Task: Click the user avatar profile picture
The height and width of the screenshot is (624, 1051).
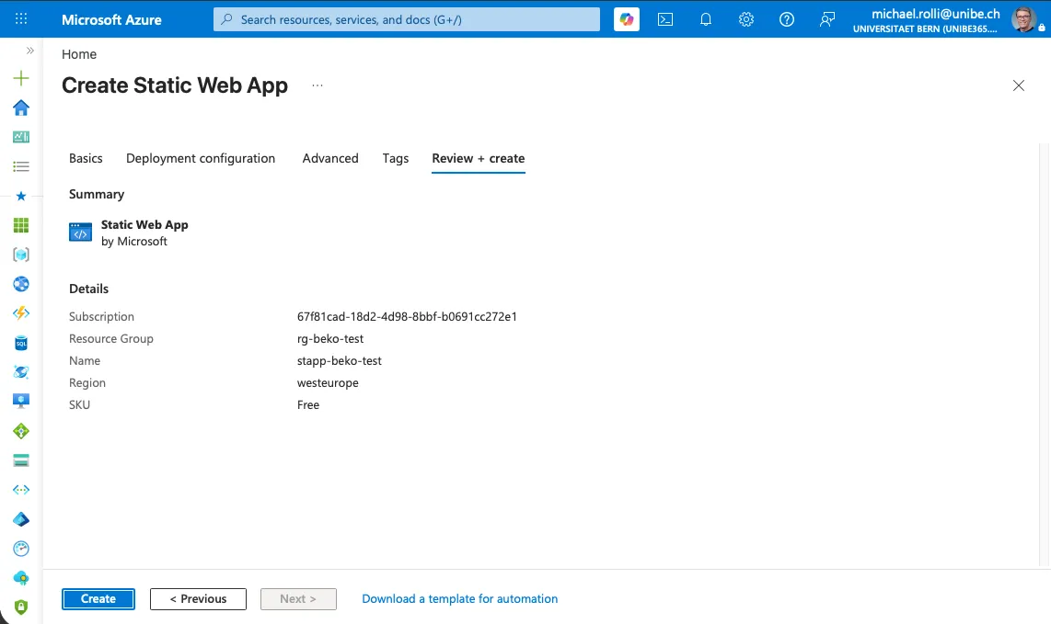Action: pyautogui.click(x=1023, y=19)
